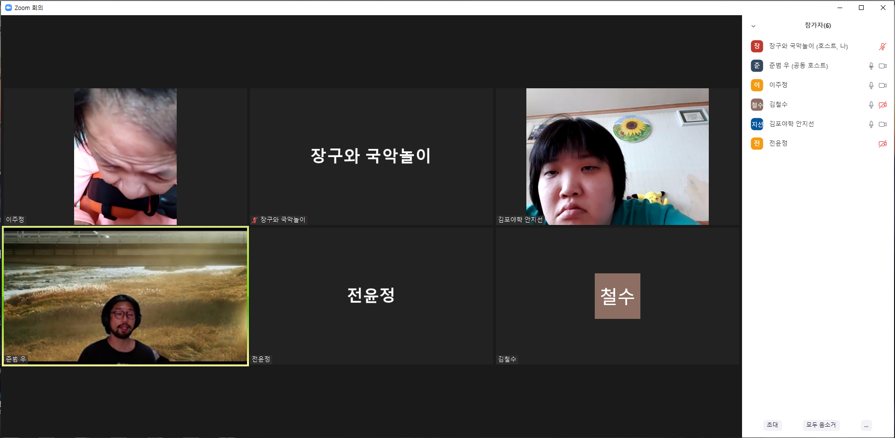
Task: Click 김포야학 안지선 camera icon
Action: pos(883,124)
